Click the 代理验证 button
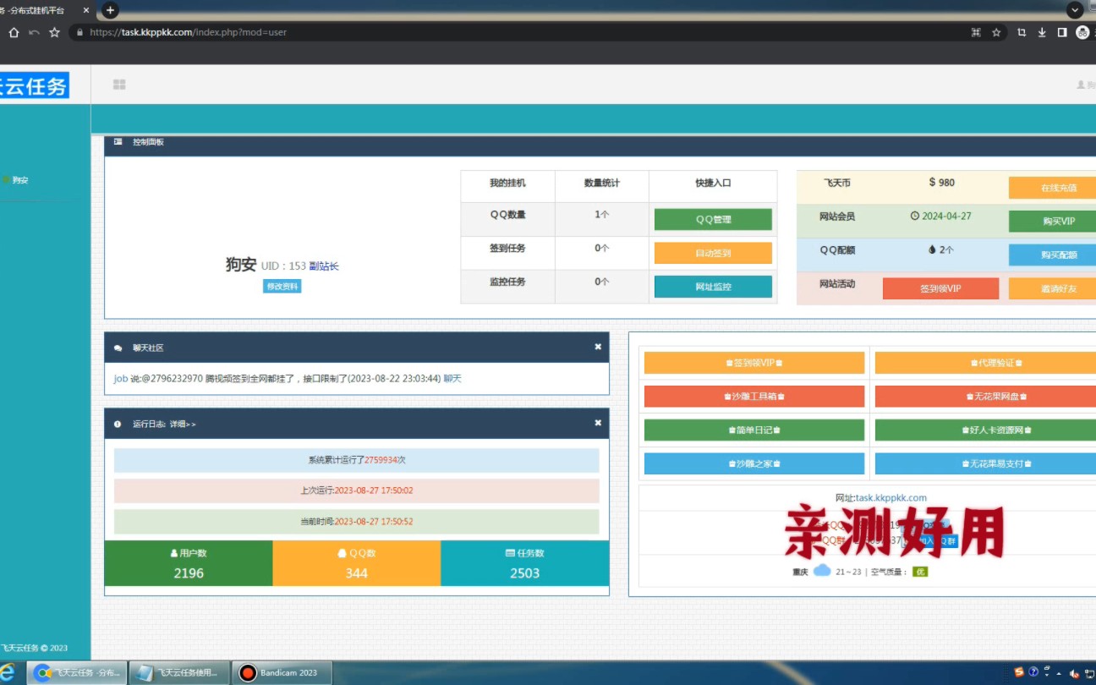This screenshot has width=1096, height=685. [986, 363]
